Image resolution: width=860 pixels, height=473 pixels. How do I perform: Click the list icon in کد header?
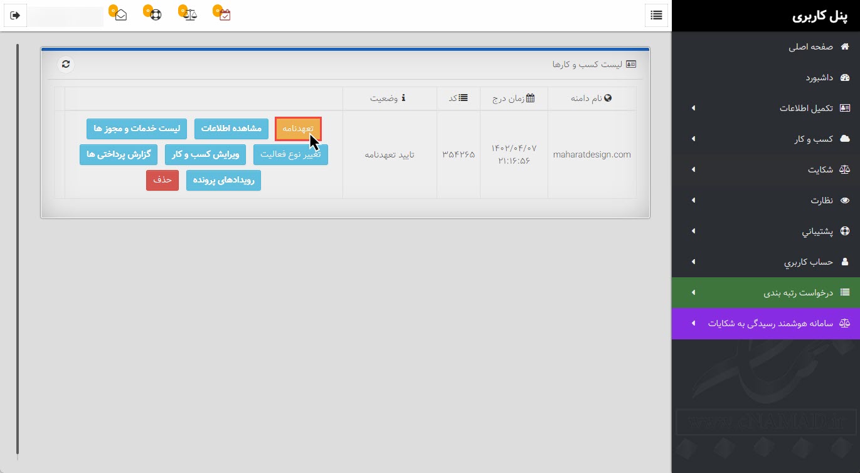click(x=463, y=98)
